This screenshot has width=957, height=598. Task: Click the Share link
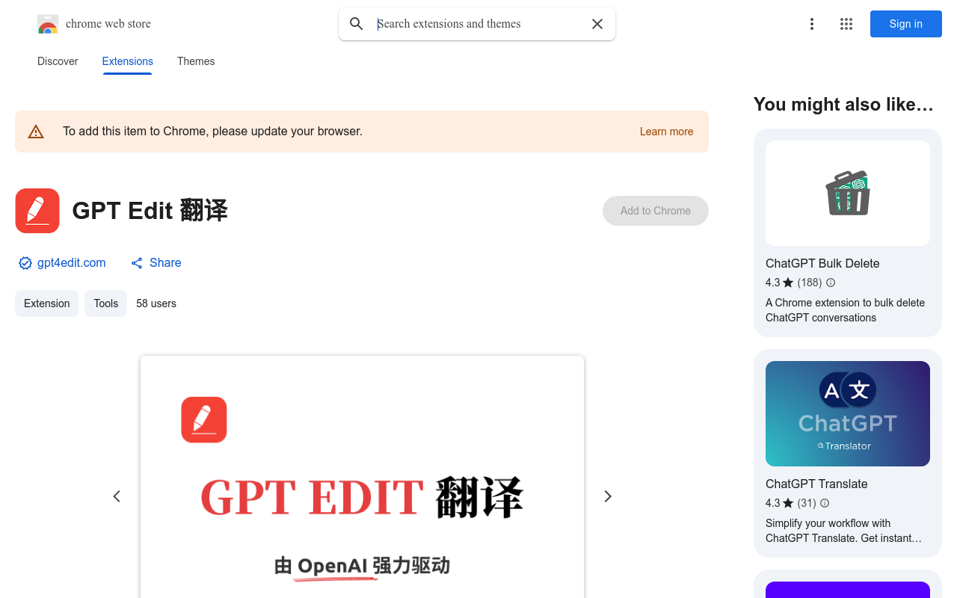click(x=165, y=263)
